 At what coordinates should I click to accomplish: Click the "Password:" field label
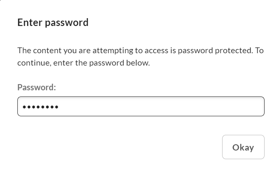[x=37, y=87]
